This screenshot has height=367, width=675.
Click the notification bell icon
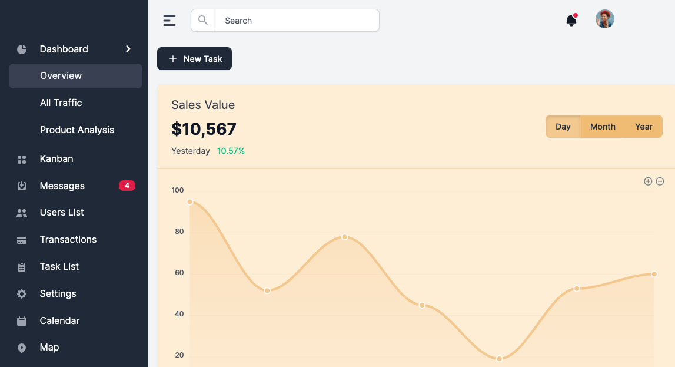pyautogui.click(x=571, y=21)
